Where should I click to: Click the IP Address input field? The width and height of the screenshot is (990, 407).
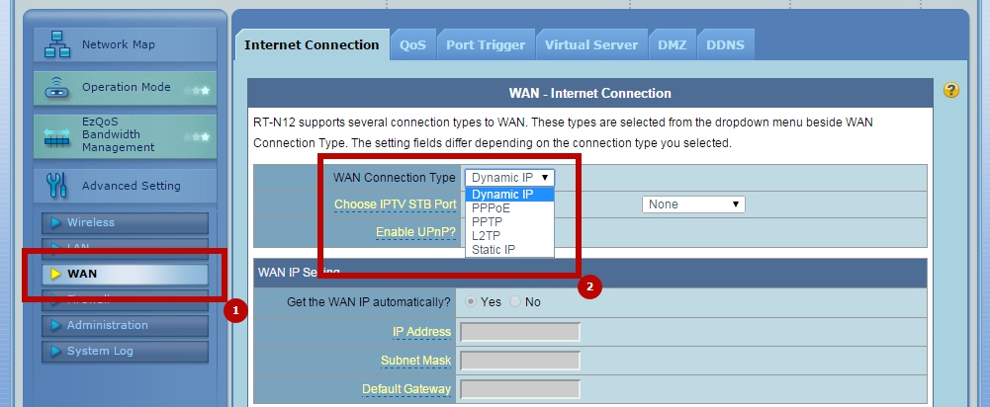pos(520,332)
